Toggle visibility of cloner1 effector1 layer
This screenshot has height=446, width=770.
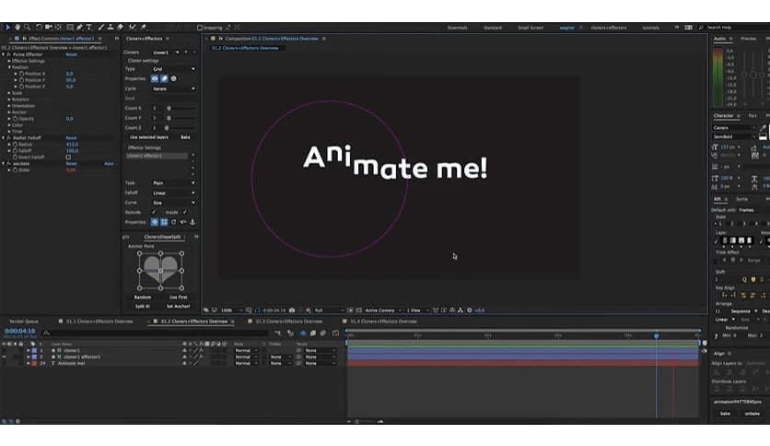click(x=5, y=357)
